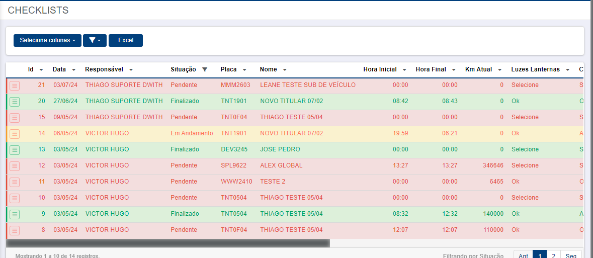Open row menu icon for checklist 21
593x258 pixels.
click(15, 85)
